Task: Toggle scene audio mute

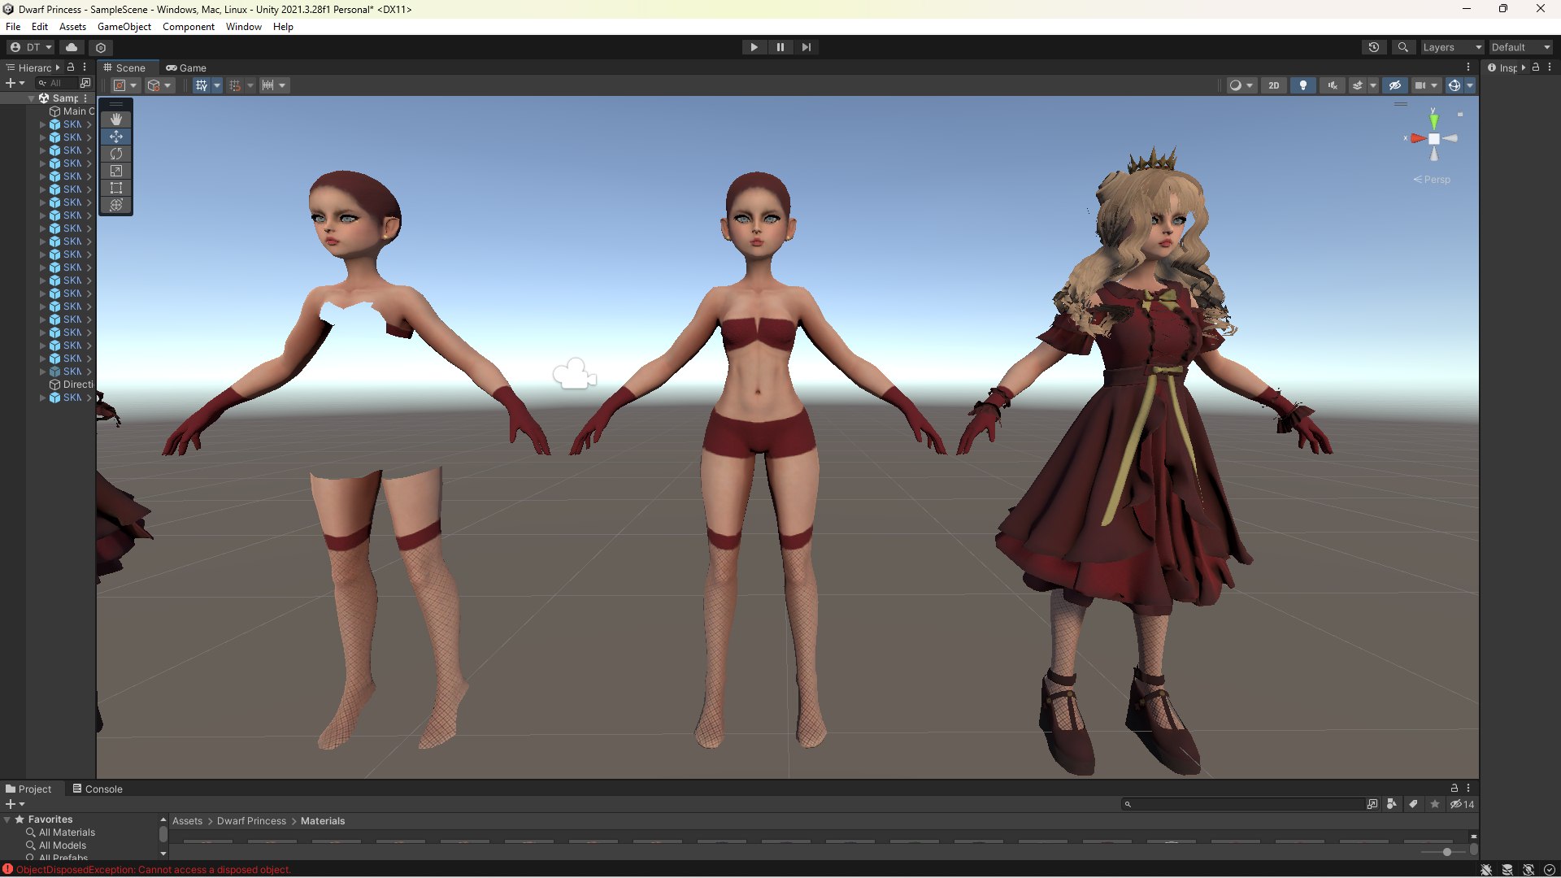Action: (1333, 85)
